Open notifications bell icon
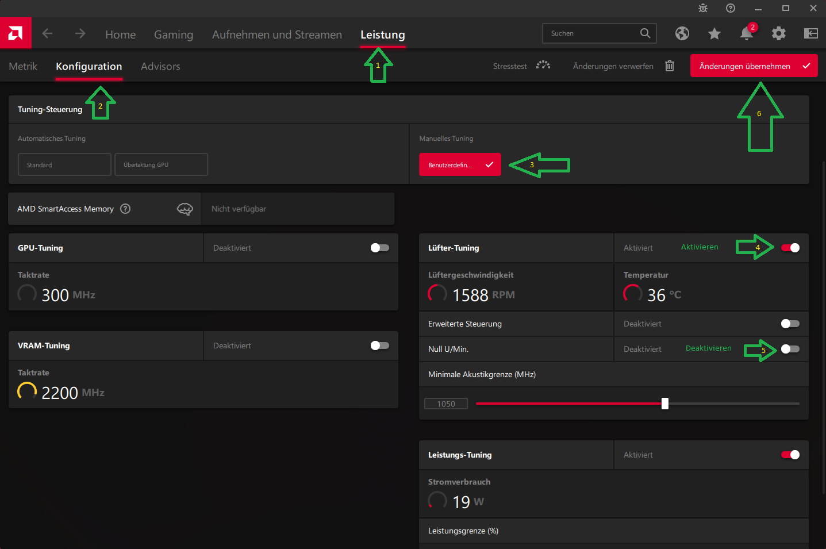 click(747, 34)
